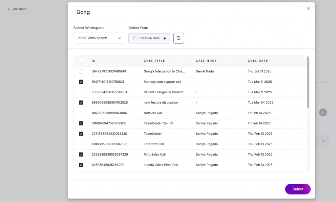The width and height of the screenshot is (336, 202).
Task: Uncheck the TeamCenter row checkbox
Action: pyautogui.click(x=81, y=134)
